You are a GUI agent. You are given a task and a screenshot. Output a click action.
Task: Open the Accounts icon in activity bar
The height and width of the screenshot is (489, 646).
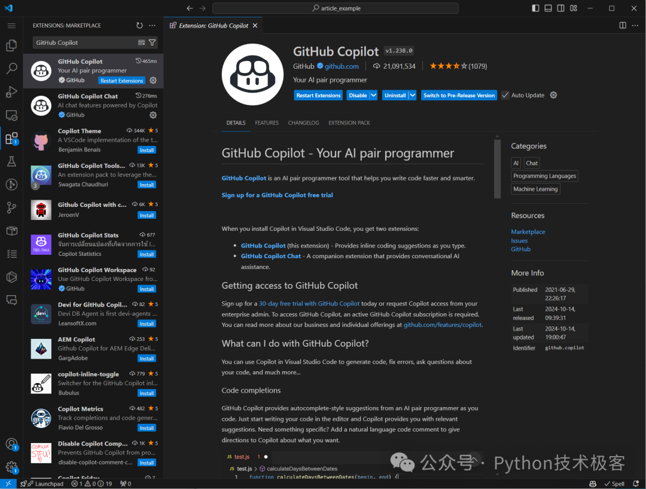pos(11,444)
